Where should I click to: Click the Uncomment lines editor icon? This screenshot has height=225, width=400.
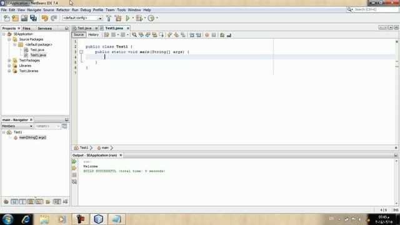(x=229, y=35)
